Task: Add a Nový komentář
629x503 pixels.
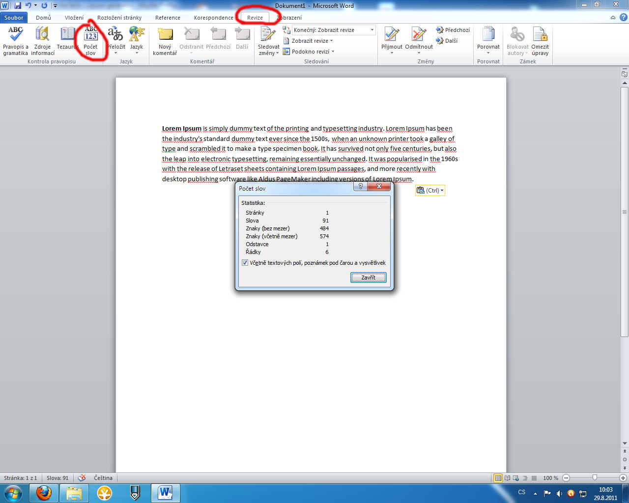Action: pyautogui.click(x=165, y=41)
